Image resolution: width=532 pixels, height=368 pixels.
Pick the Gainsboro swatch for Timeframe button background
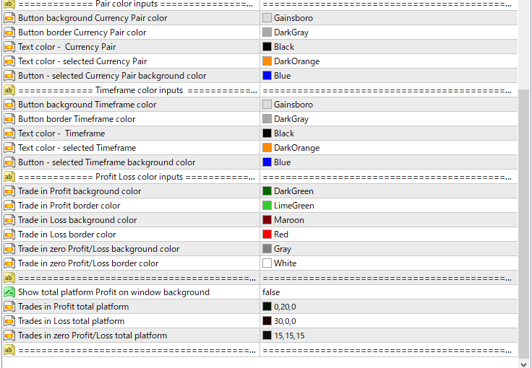pos(267,105)
